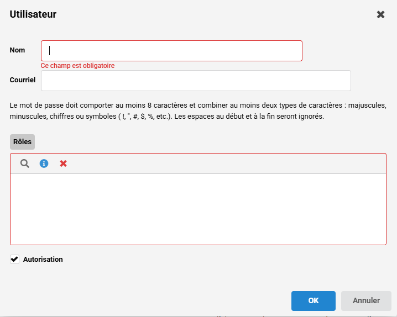Click the Courriel field label
Image resolution: width=397 pixels, height=317 pixels.
click(23, 80)
